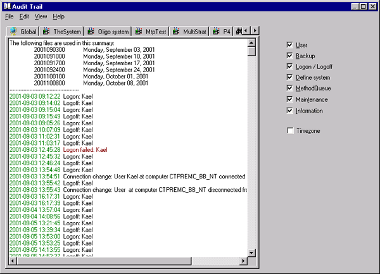The width and height of the screenshot is (380, 274).
Task: Click the icon on the MtpTest tab
Action: [139, 31]
